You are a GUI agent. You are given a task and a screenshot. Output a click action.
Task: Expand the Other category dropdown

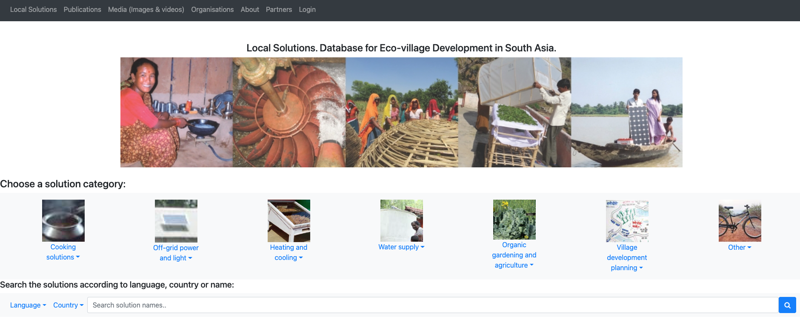(x=740, y=247)
